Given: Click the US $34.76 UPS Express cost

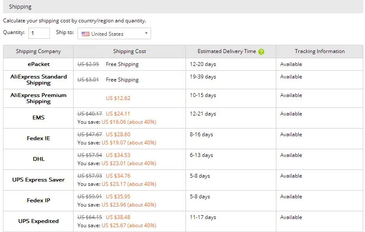Looking at the screenshot, I should (x=118, y=176).
